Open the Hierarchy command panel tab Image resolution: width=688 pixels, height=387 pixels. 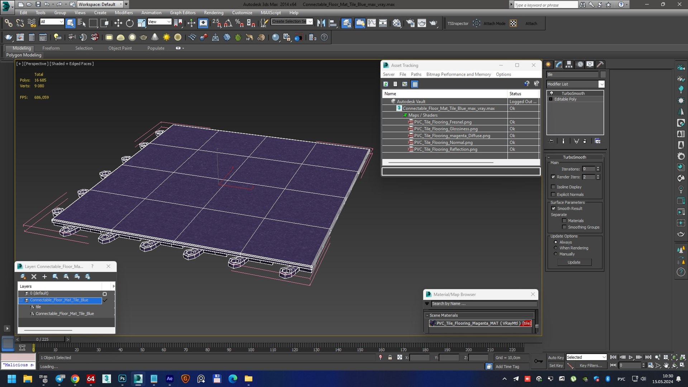click(569, 64)
